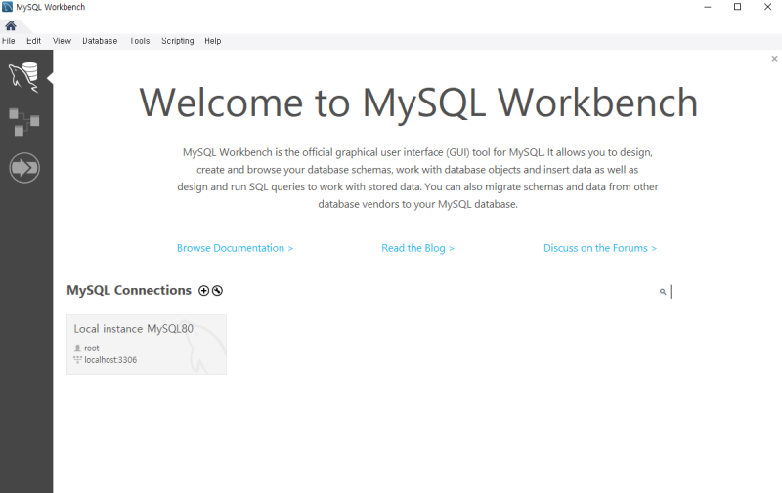Maximize the MySQL Workbench window

click(737, 7)
